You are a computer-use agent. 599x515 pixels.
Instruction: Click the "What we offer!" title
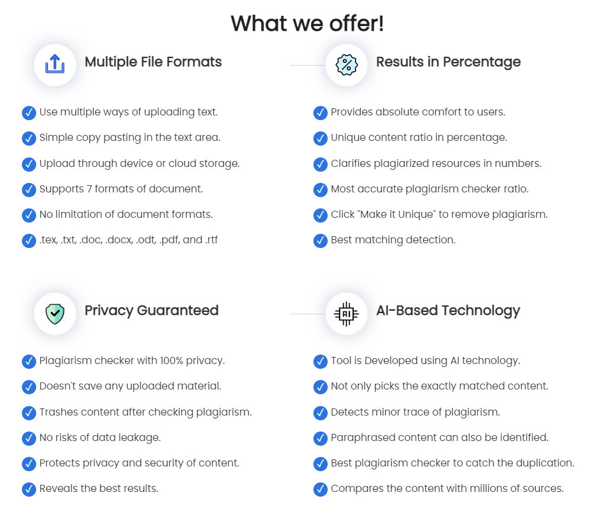(x=307, y=24)
